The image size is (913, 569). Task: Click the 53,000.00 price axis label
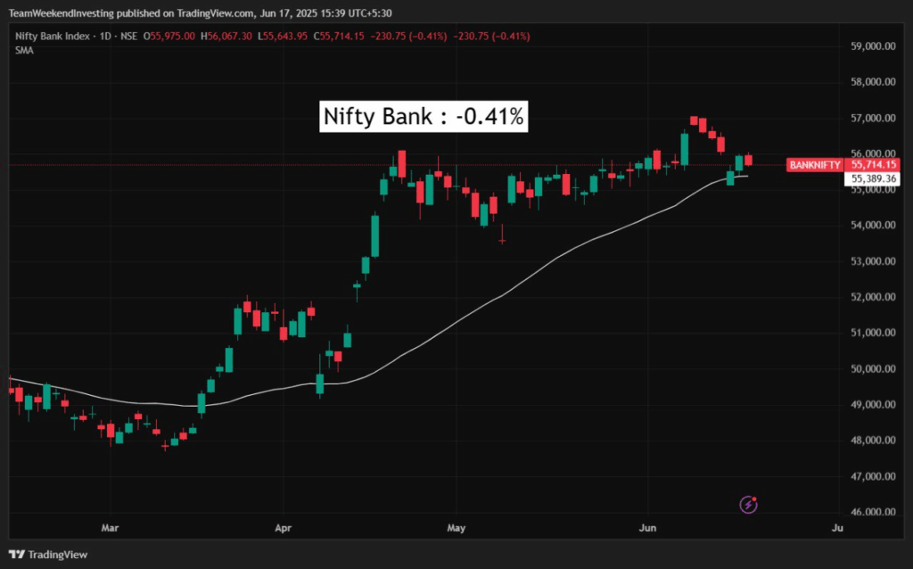873,261
